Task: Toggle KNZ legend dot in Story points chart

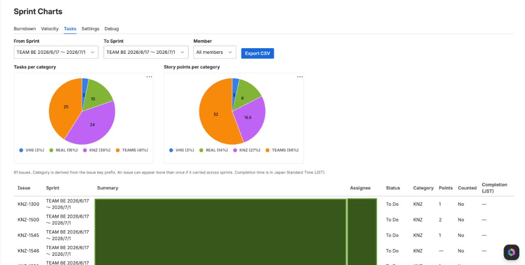Action: pyautogui.click(x=235, y=150)
